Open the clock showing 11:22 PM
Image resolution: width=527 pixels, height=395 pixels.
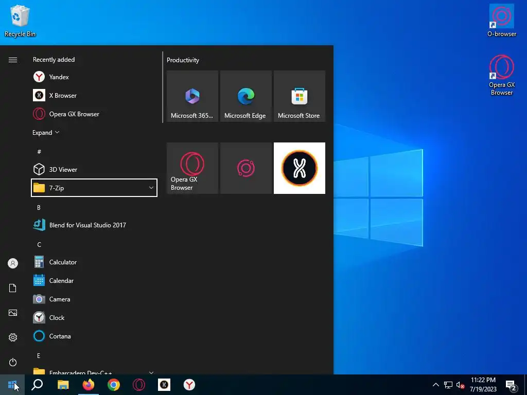[x=483, y=385]
